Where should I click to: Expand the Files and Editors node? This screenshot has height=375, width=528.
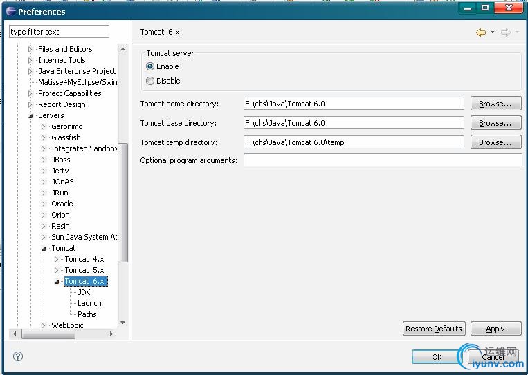[x=30, y=50]
